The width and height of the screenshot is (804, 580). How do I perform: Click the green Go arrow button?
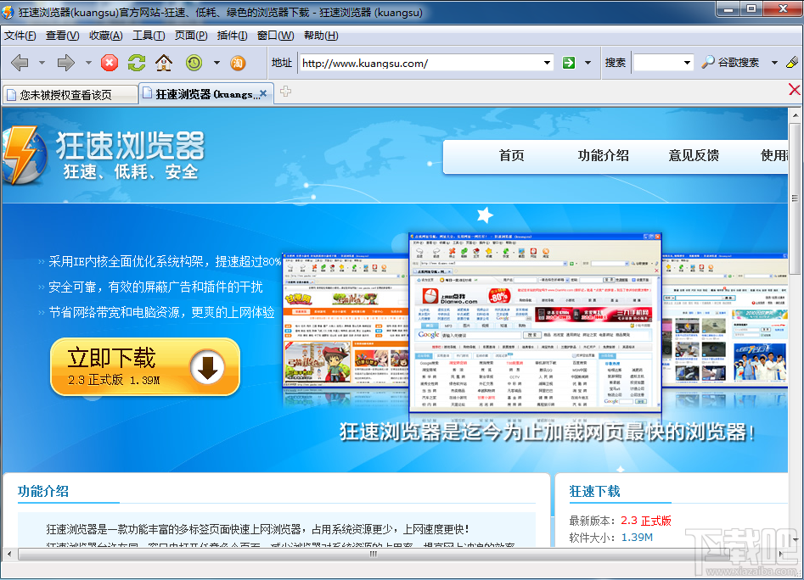[x=569, y=63]
